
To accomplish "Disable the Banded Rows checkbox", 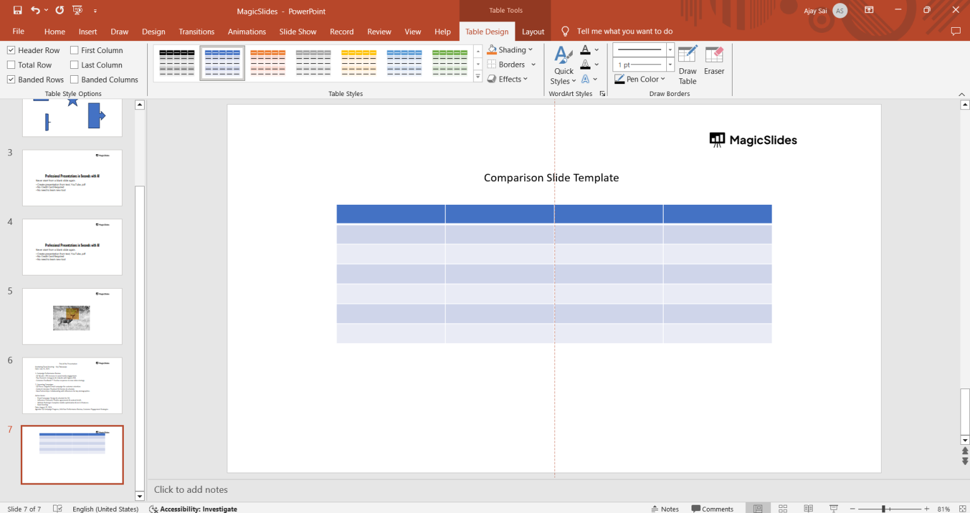I will pos(11,80).
